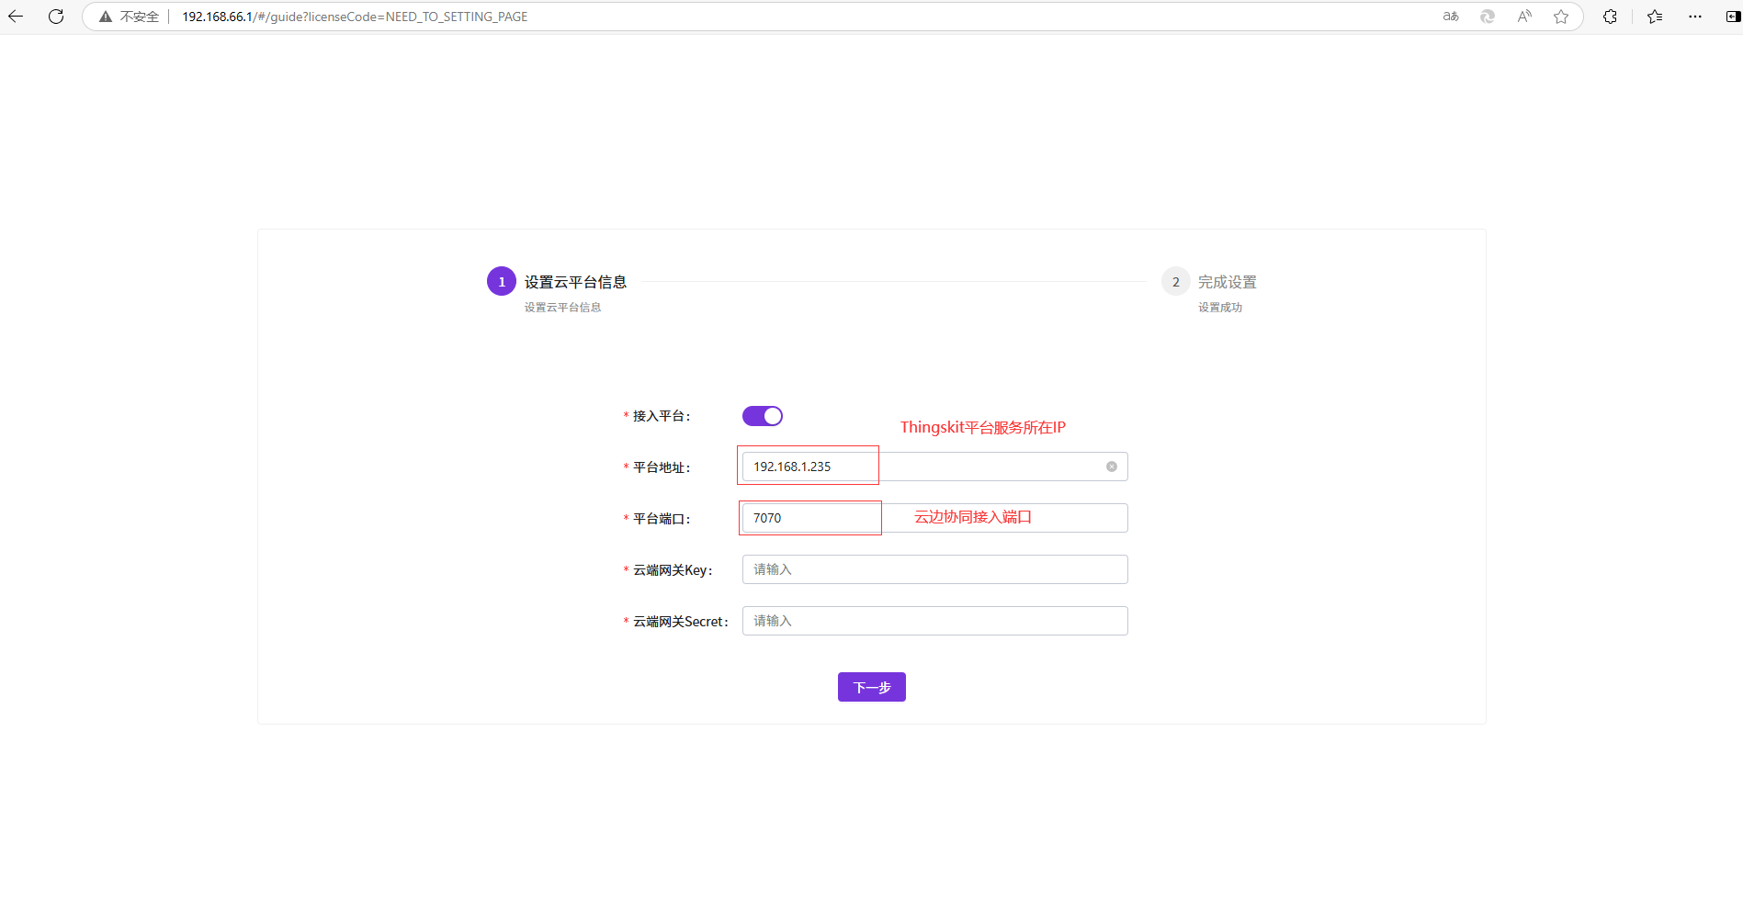Click the 不安全 security warning indicator

click(130, 17)
